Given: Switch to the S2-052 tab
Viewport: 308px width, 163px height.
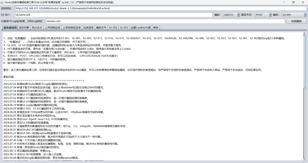Looking at the screenshot, I should click(113, 28).
